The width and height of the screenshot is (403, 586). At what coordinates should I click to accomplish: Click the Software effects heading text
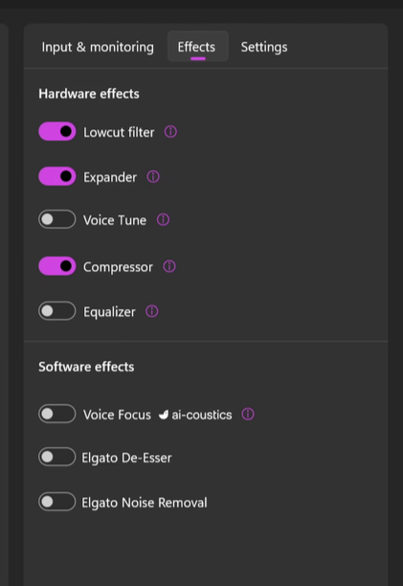tap(86, 367)
